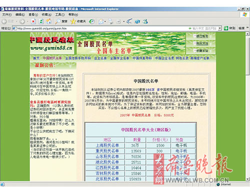Click the IE page icon in status bar
The width and height of the screenshot is (250, 187).
2,185
